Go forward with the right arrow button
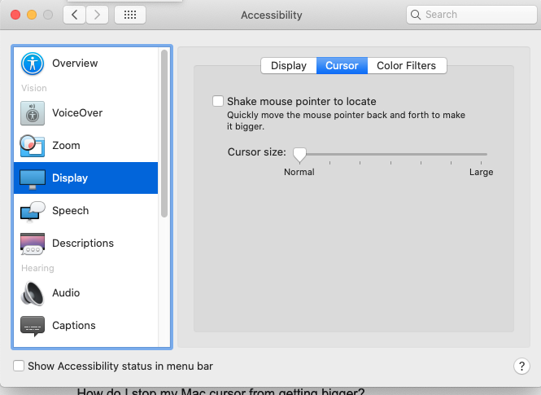Screen dimensions: 541x395 (x=98, y=15)
